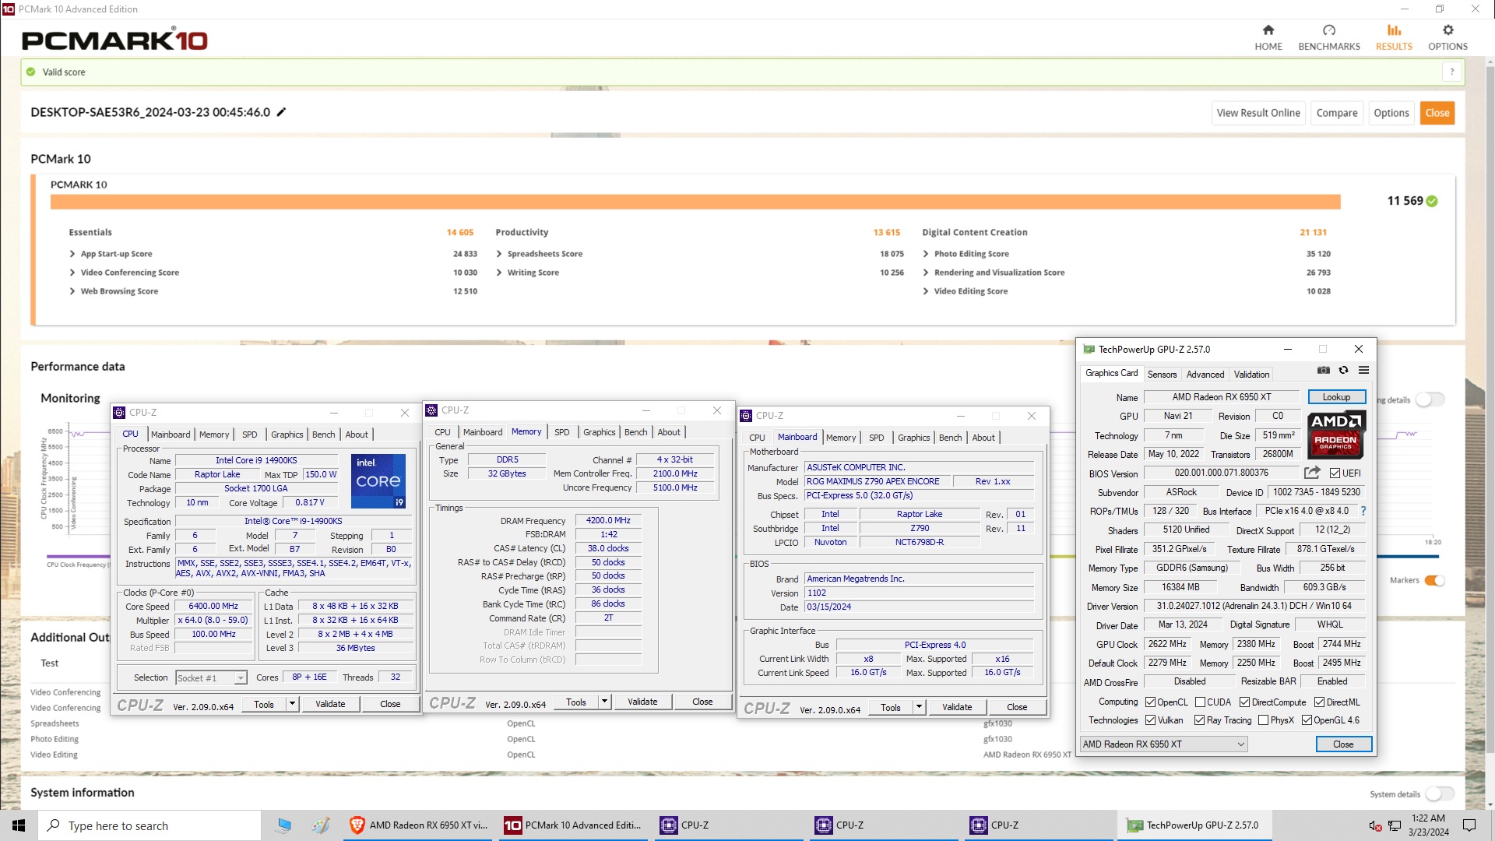This screenshot has height=841, width=1495.
Task: Take GPU-Z screenshot with camera icon
Action: (x=1324, y=371)
